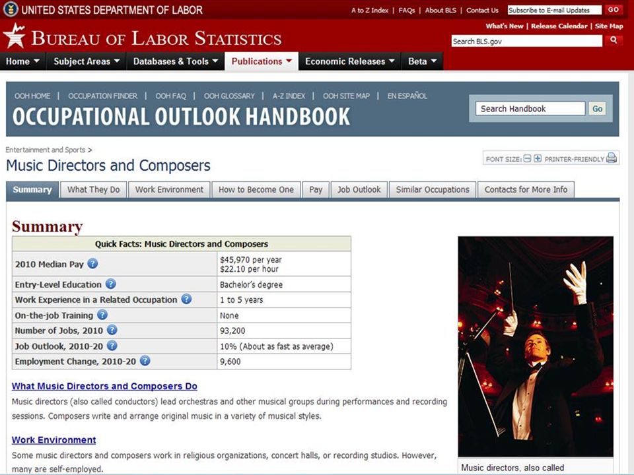Open the A-Z INDEX handbook link

coord(289,96)
